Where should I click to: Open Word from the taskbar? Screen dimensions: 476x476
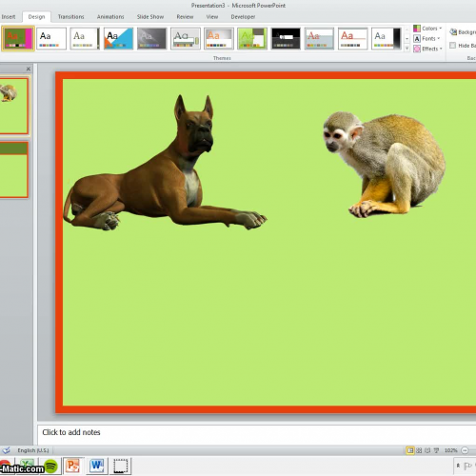97,466
